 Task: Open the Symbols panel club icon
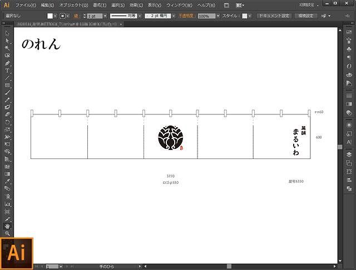[x=349, y=49]
